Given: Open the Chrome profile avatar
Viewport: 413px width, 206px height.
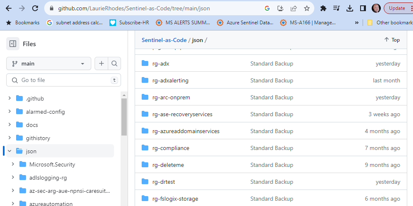Looking at the screenshot, I should (x=376, y=8).
